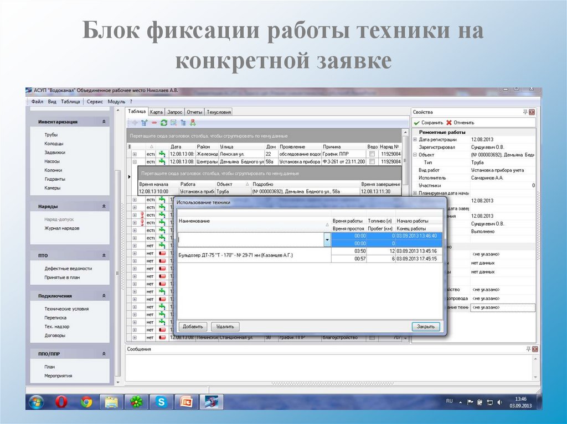Click the RU language indicator
567x424 pixels.
click(x=449, y=401)
